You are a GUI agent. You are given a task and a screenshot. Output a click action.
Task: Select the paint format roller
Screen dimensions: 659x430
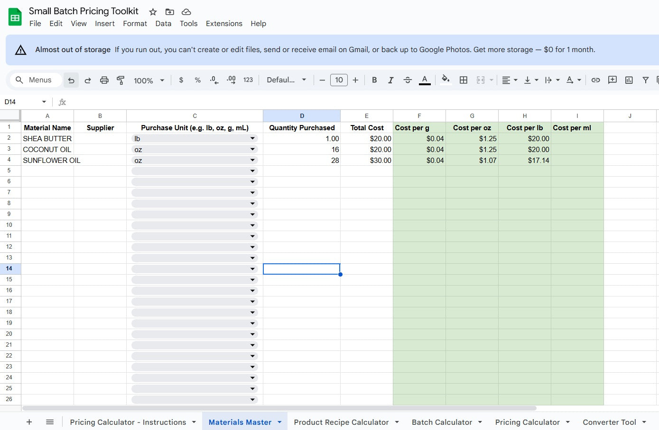click(x=121, y=80)
